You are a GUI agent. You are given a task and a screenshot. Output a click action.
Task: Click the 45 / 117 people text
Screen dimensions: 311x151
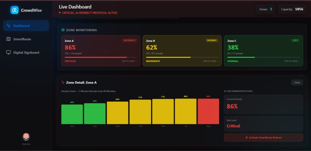tap(235, 54)
